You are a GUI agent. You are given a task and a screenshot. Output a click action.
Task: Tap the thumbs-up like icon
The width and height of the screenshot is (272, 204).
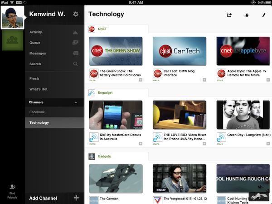247,15
